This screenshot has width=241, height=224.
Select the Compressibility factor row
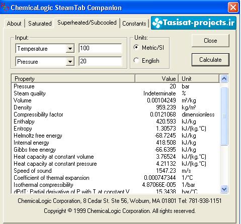(x=116, y=115)
